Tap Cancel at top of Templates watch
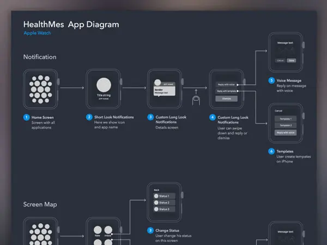 [278, 111]
